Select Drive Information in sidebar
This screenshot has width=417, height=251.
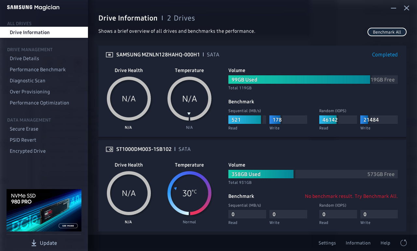pyautogui.click(x=44, y=32)
